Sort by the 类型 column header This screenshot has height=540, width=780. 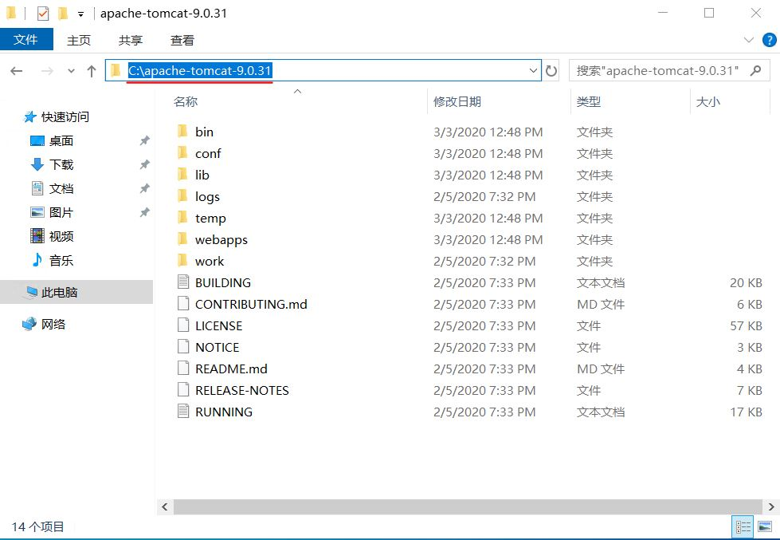pos(589,101)
